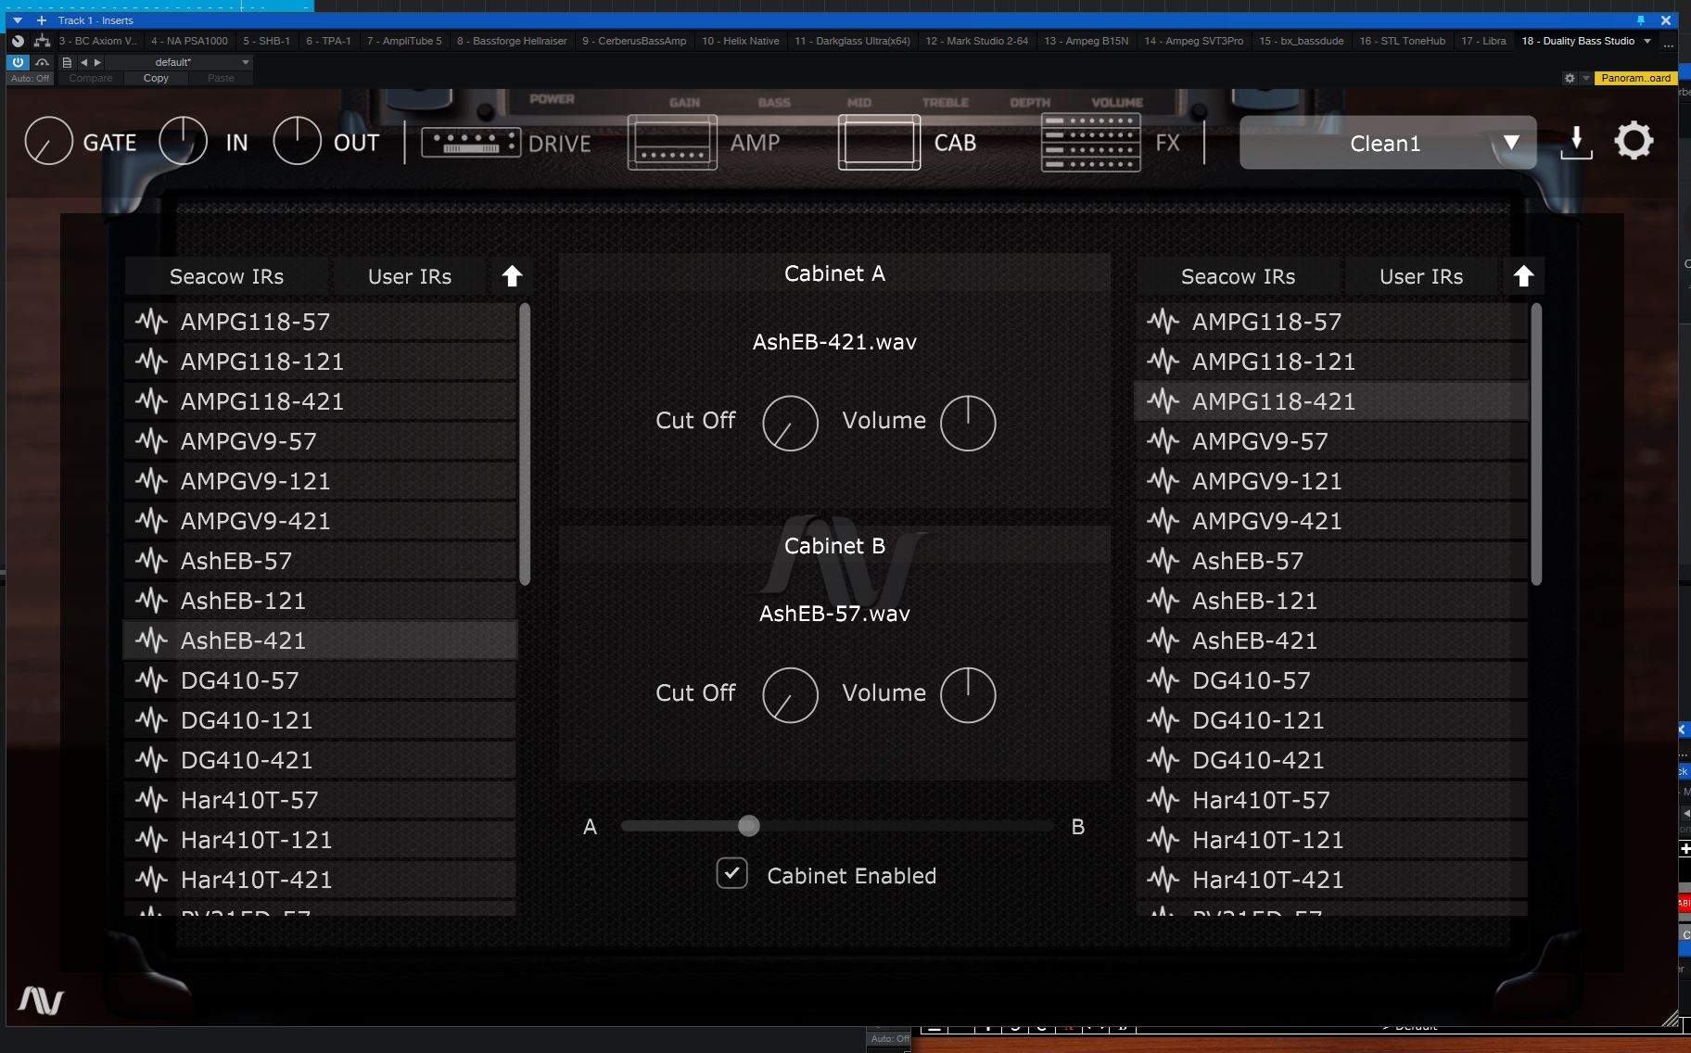Image resolution: width=1691 pixels, height=1053 pixels.
Task: Select DG410-421 in the right IR list
Action: (x=1331, y=759)
